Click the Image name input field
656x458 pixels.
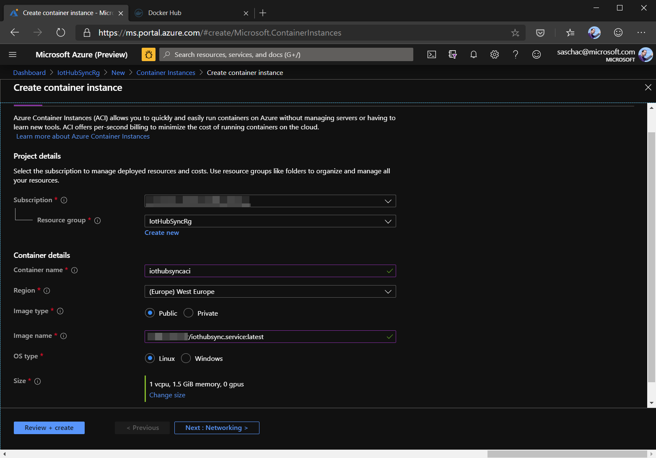click(x=270, y=337)
